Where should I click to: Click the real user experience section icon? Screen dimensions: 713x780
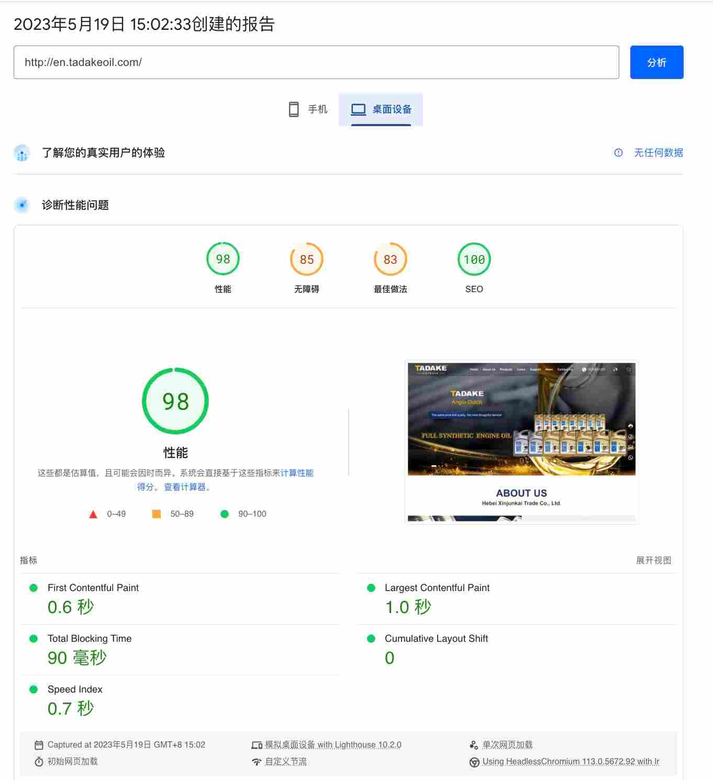pyautogui.click(x=21, y=153)
